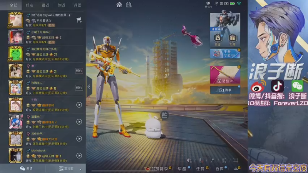Click the status 组队中2/2
Screen dimensions: 308x173
(39, 25)
